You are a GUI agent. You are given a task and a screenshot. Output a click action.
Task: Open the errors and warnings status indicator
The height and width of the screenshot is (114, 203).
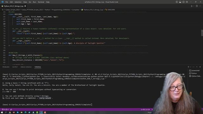pyautogui.click(x=5, y=110)
